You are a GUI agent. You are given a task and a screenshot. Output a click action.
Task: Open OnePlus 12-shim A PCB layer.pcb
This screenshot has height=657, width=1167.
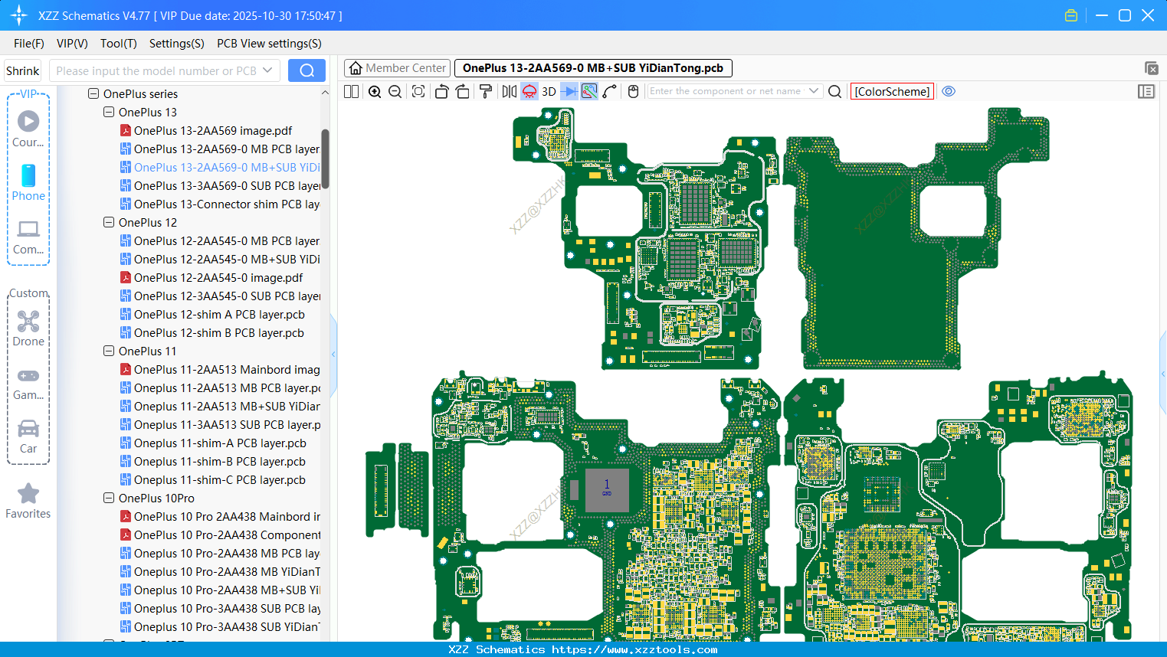(212, 315)
